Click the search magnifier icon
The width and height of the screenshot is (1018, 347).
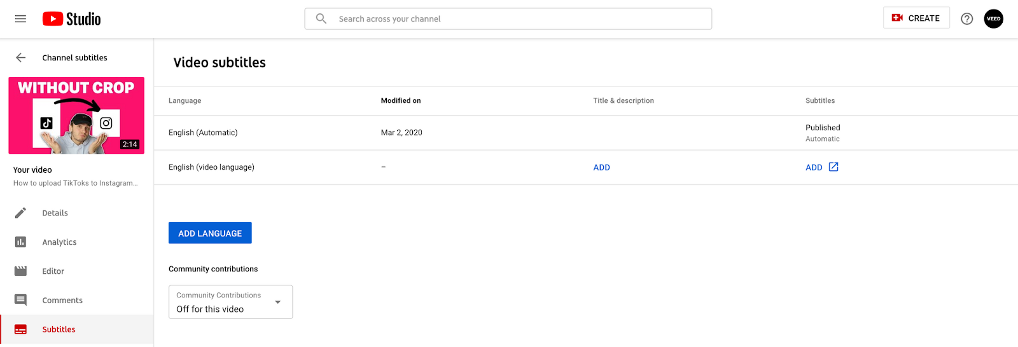(321, 19)
